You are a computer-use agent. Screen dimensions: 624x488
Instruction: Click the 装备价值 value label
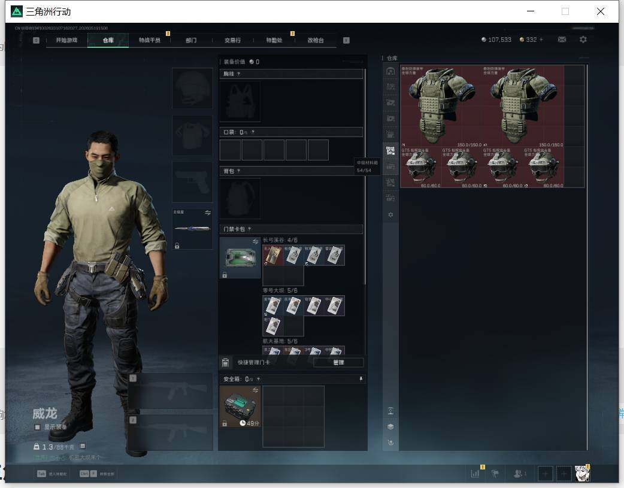tap(241, 62)
